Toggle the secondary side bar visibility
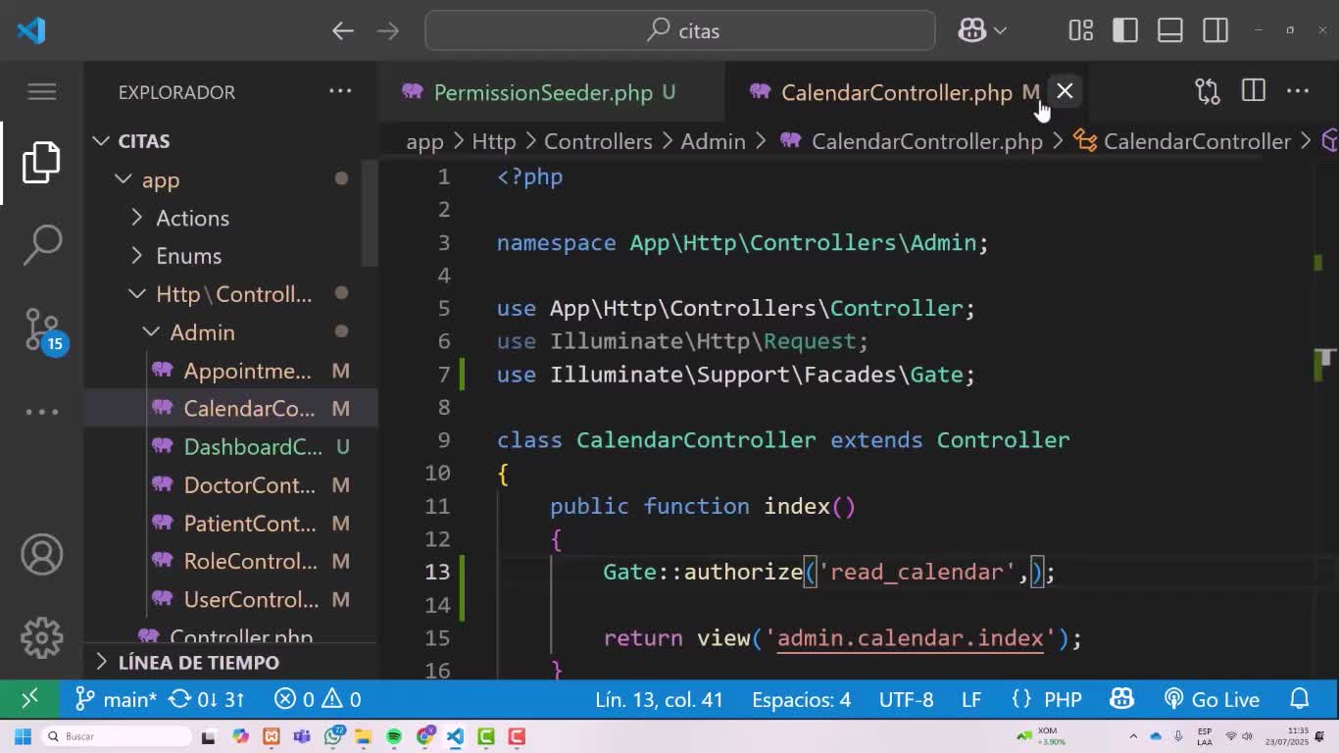Viewport: 1339px width, 753px height. (1215, 30)
